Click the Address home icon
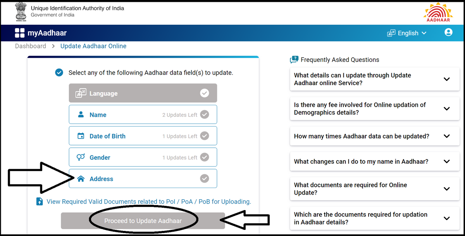The height and width of the screenshot is (236, 465). (x=81, y=178)
